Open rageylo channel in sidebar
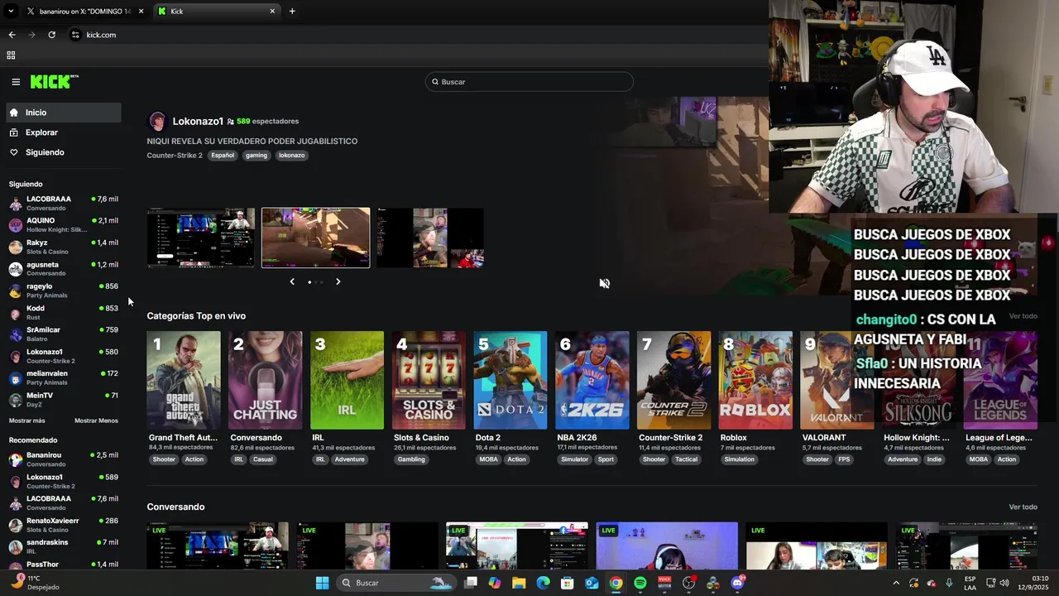This screenshot has width=1059, height=596. click(64, 291)
